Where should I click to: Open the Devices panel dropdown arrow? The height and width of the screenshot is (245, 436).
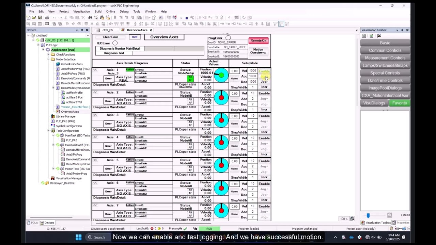77,30
